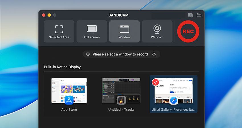Select Webcam recording mode

point(157,32)
